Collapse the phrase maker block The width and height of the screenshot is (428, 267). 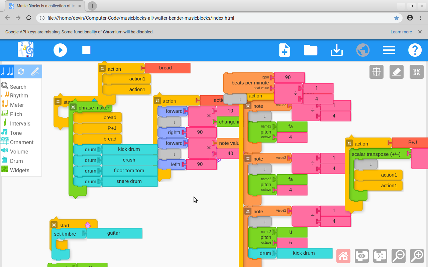pyautogui.click(x=73, y=107)
